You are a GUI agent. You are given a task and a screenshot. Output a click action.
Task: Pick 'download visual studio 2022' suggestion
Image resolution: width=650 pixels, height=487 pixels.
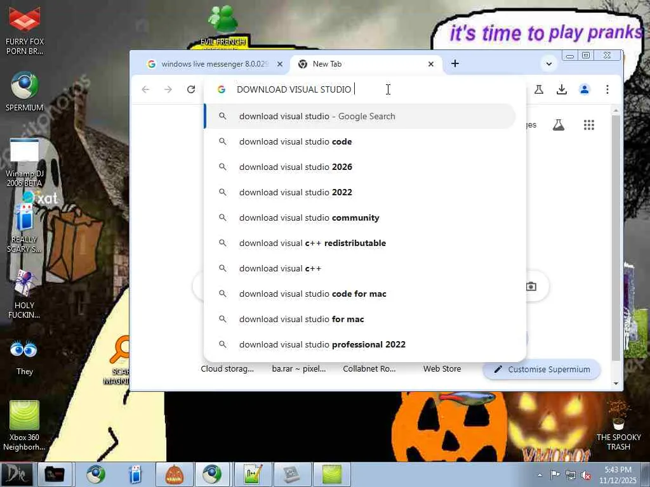[x=360, y=192]
